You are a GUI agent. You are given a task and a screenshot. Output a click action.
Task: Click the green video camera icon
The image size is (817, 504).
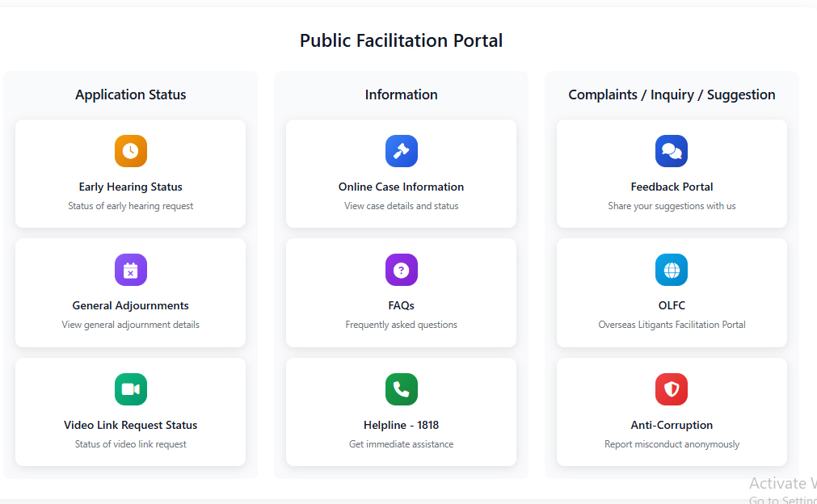(x=131, y=389)
